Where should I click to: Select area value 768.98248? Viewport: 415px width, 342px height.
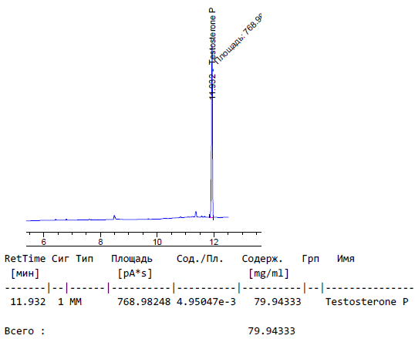[x=144, y=302]
